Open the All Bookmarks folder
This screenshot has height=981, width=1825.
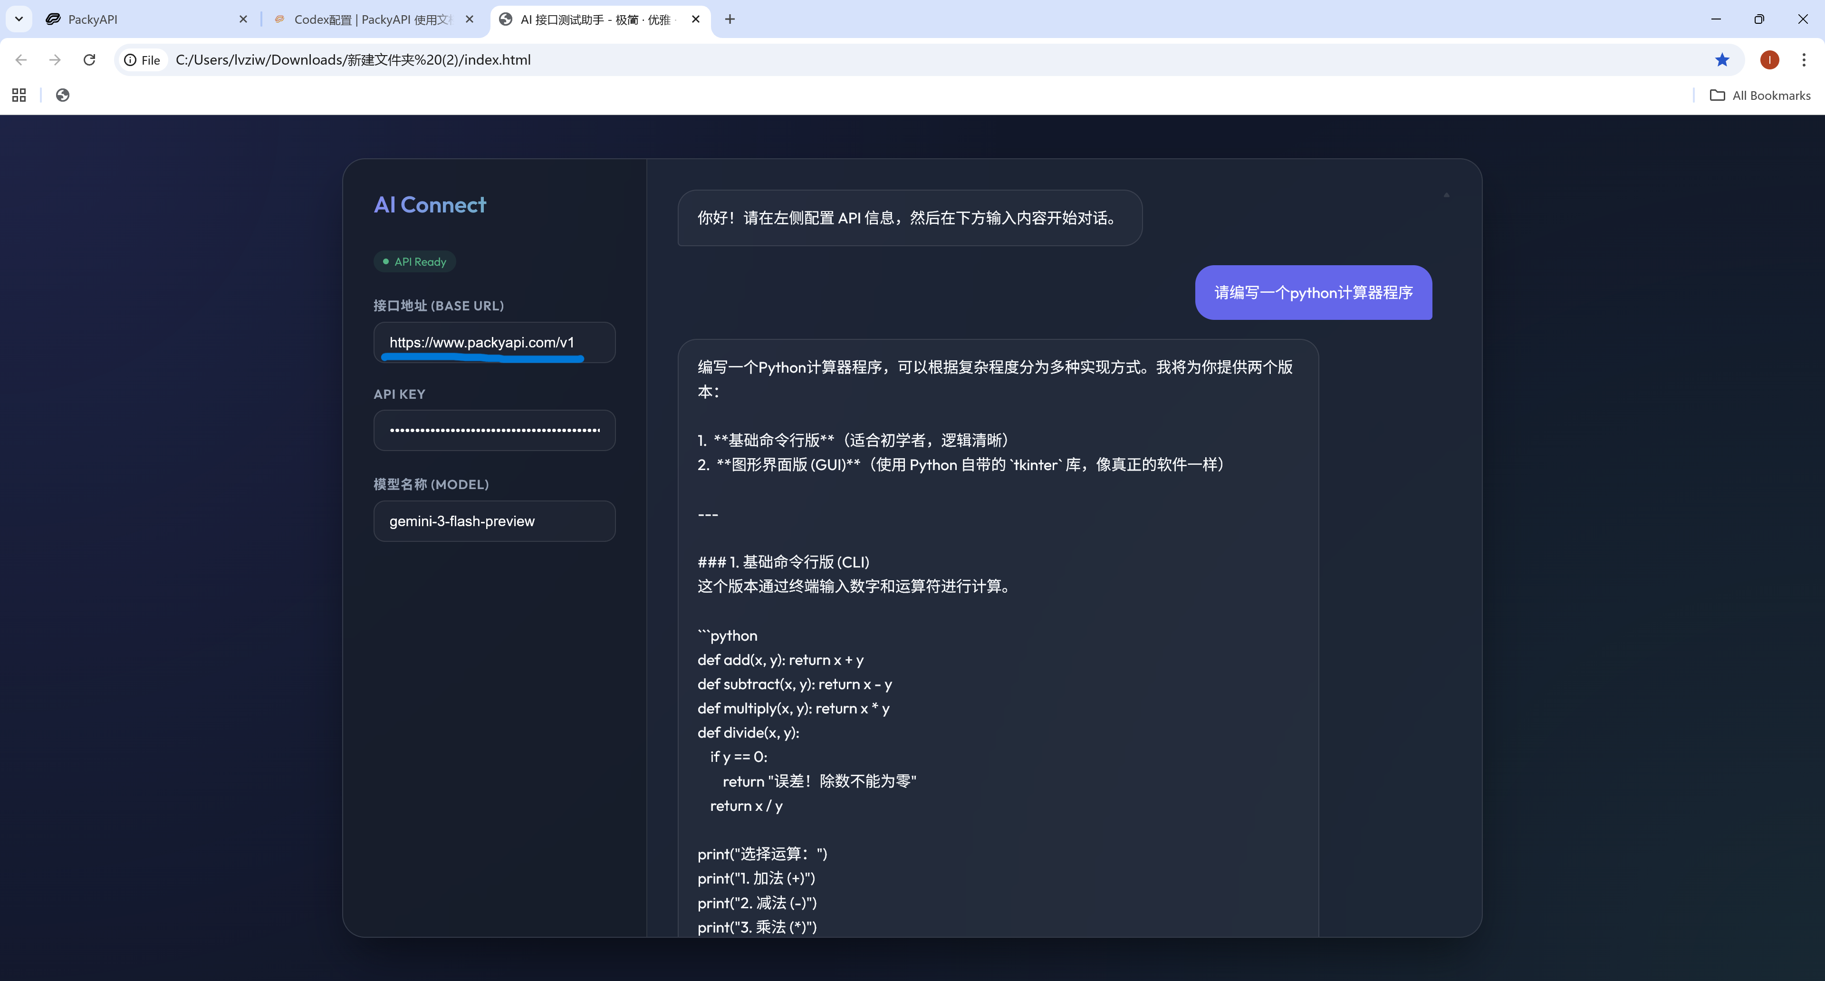(x=1760, y=95)
